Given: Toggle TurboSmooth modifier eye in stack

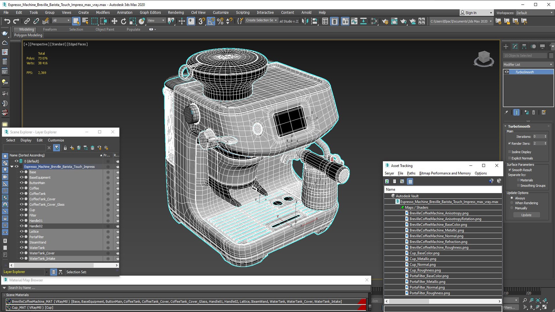Looking at the screenshot, I should 507,72.
